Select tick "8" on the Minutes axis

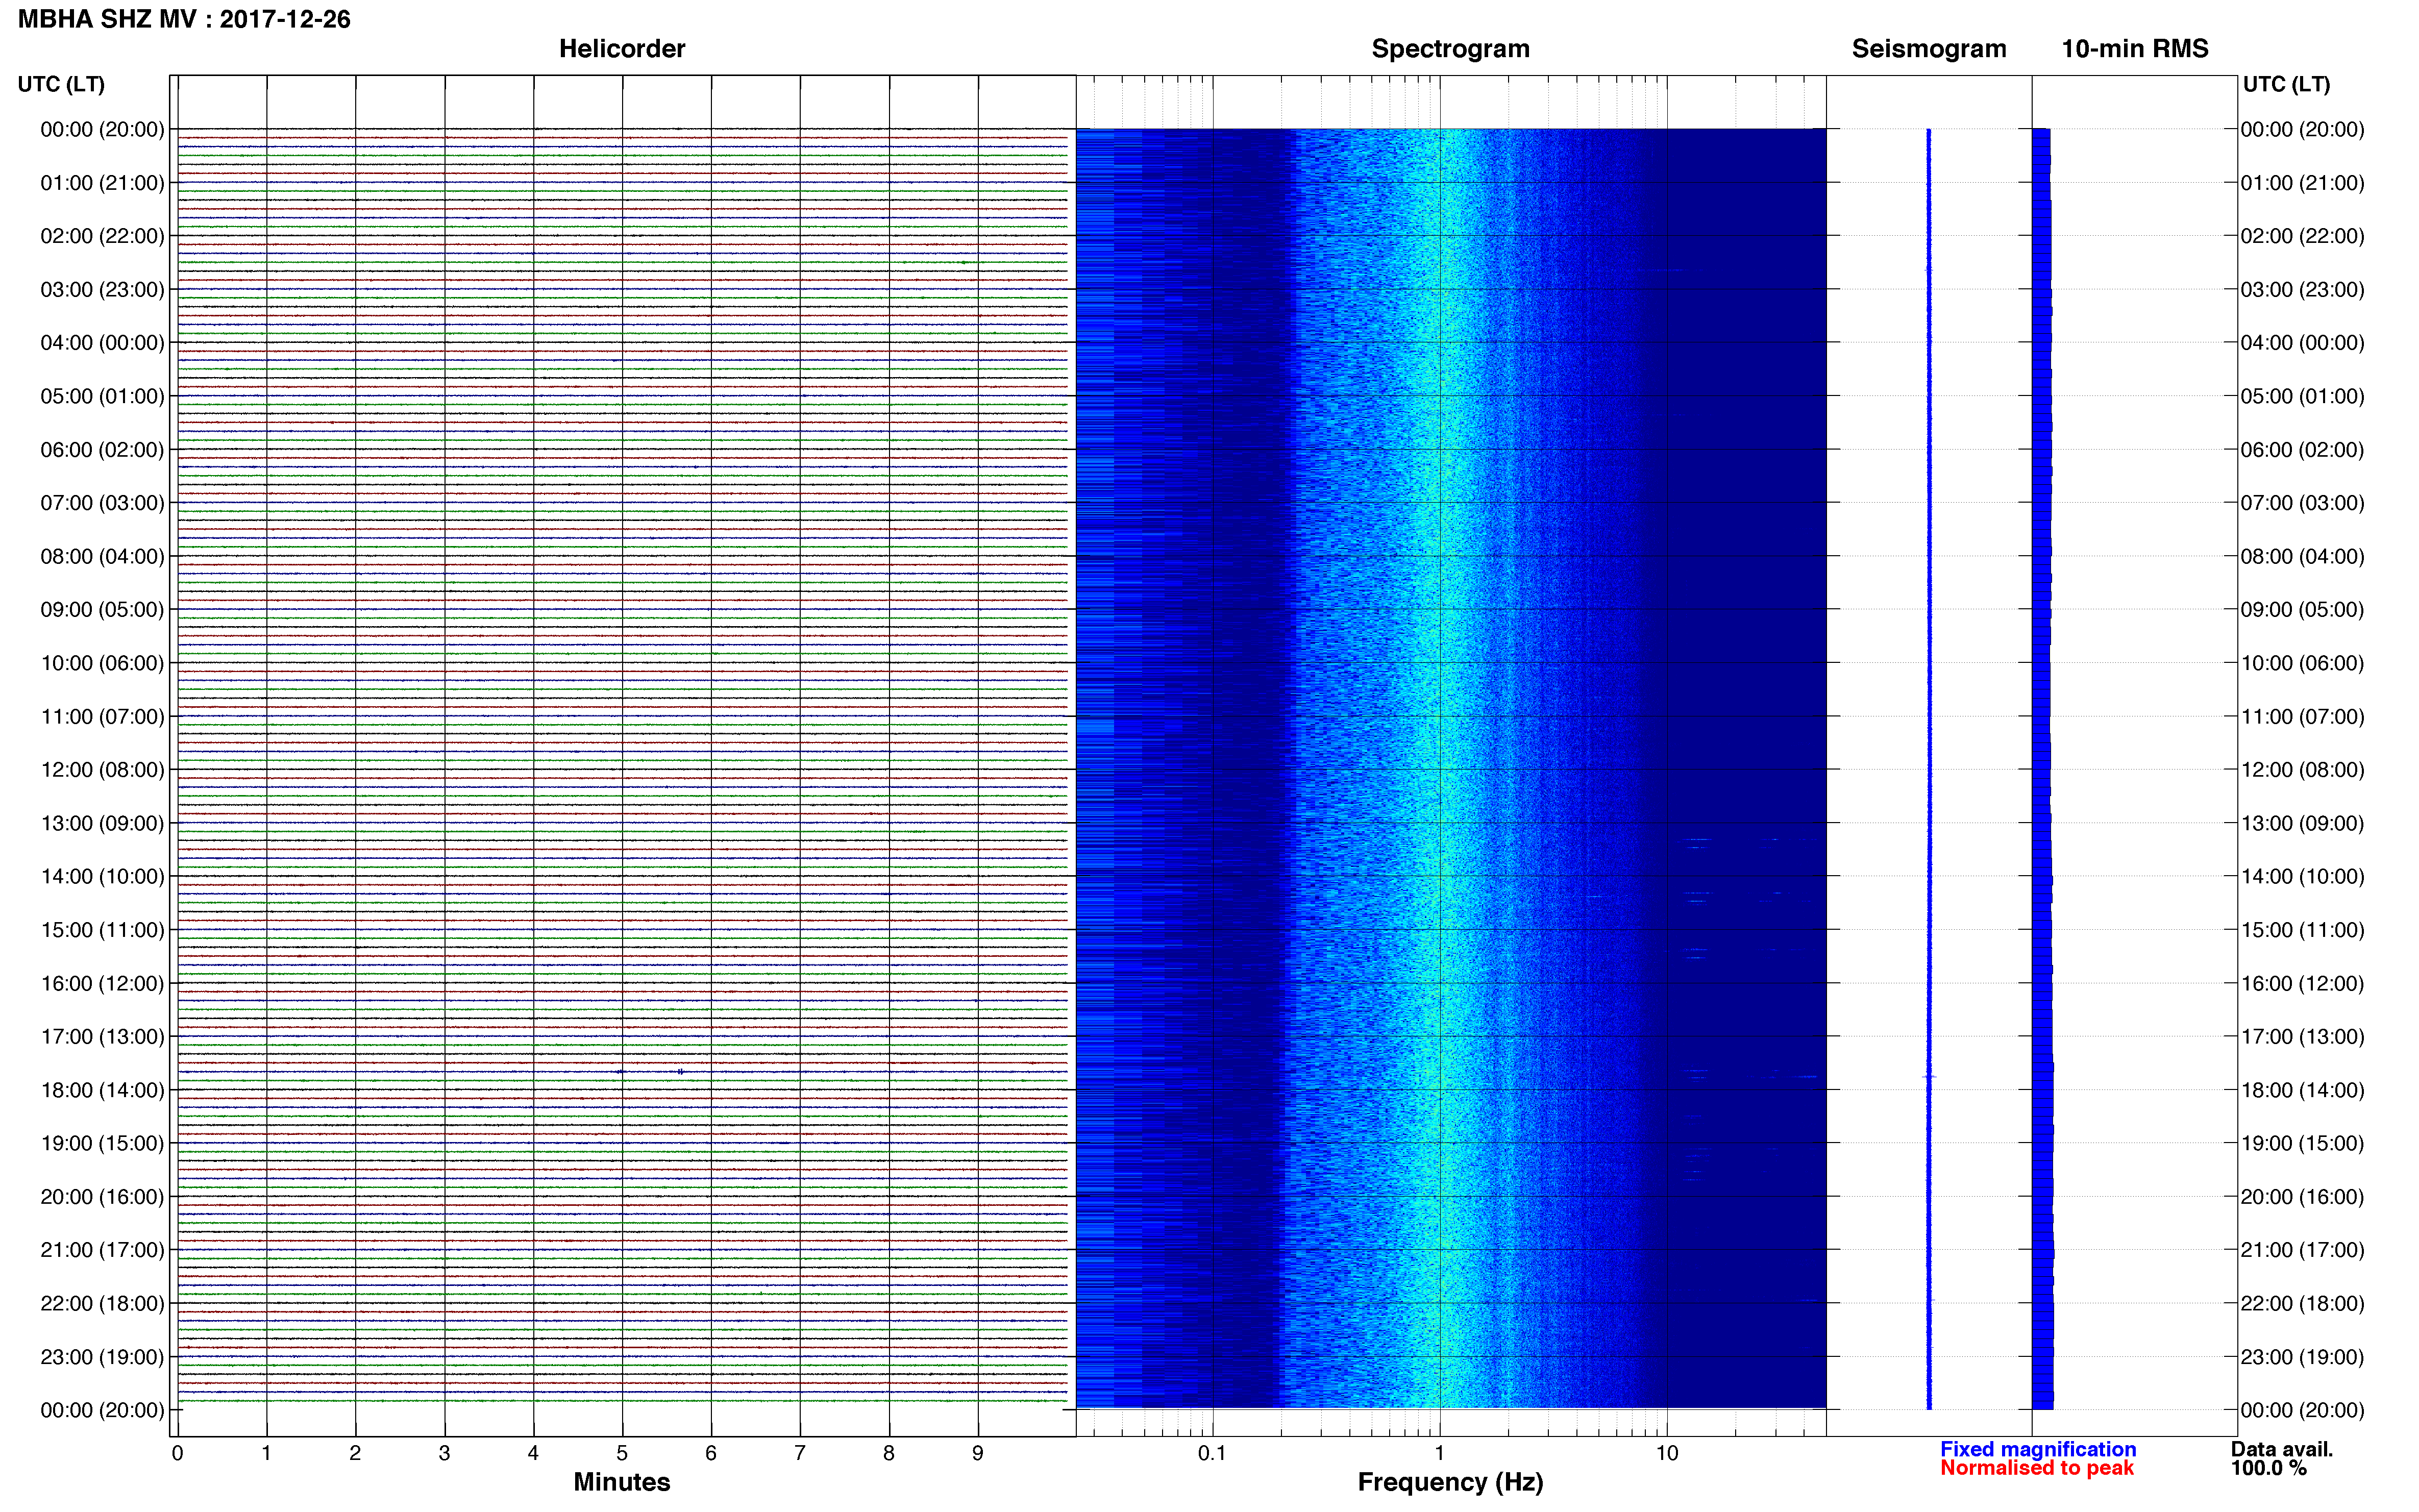(x=889, y=1454)
